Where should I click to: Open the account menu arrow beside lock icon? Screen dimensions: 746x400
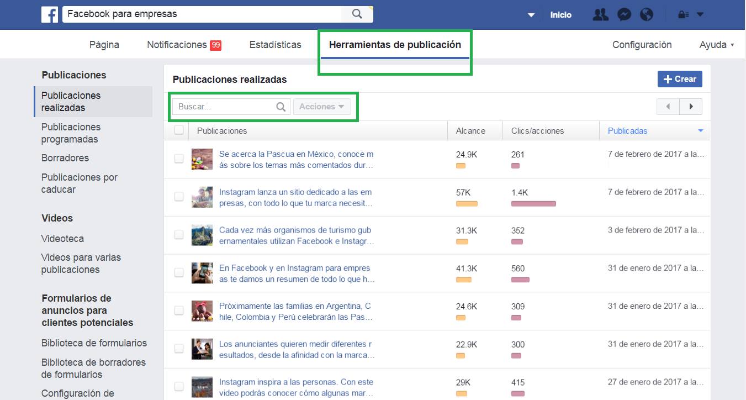coord(700,15)
